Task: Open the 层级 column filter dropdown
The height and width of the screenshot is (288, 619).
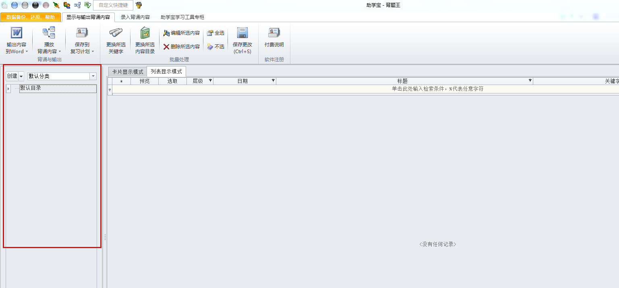Action: coord(210,81)
